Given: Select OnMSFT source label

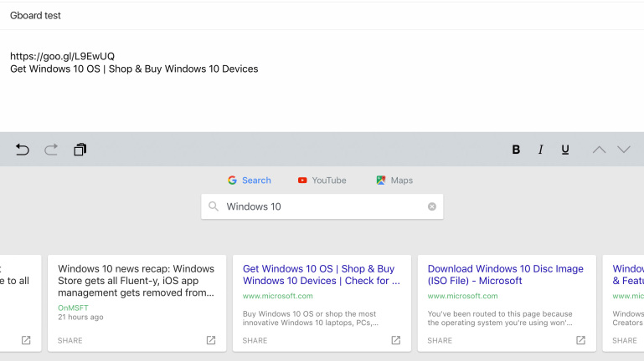Looking at the screenshot, I should tap(73, 308).
